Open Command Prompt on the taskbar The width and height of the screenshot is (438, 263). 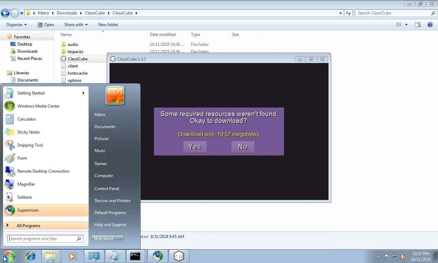[x=135, y=256]
